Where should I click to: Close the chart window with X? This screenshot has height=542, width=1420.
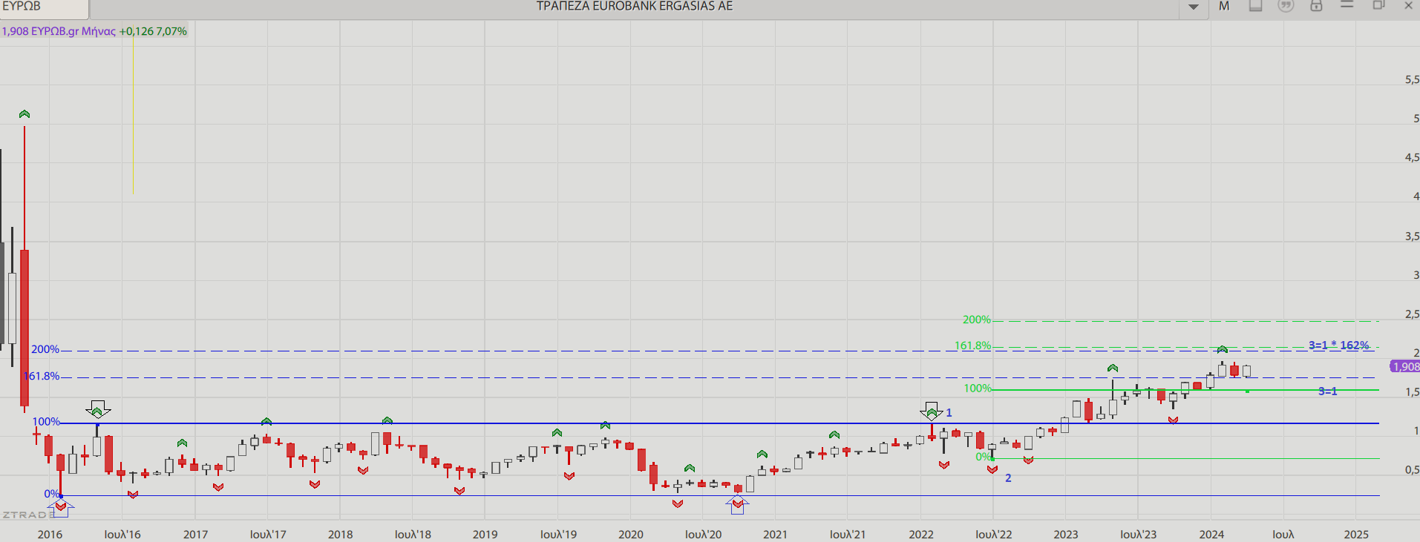[1408, 5]
